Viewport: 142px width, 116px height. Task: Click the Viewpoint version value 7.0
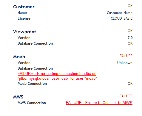coord(130,38)
